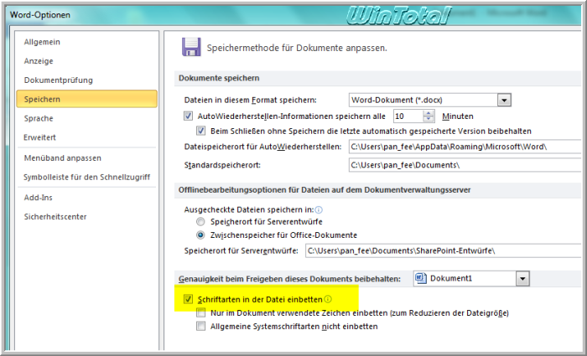Click the Minuten label

tap(458, 116)
